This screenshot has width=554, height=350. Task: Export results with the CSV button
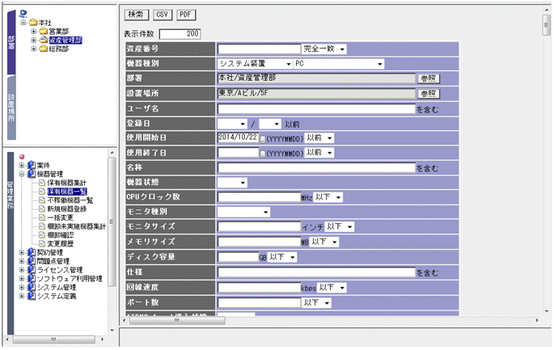163,15
